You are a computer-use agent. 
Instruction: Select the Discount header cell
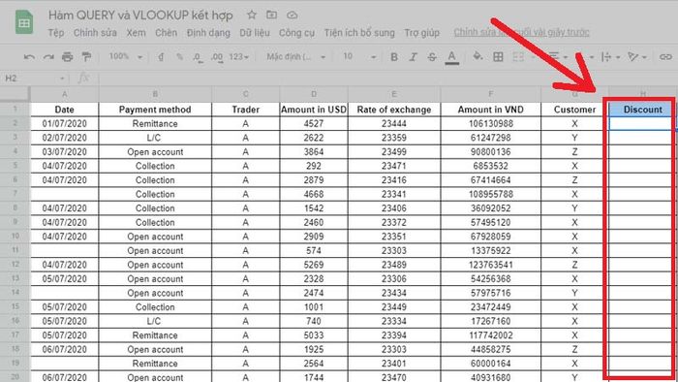(x=641, y=110)
